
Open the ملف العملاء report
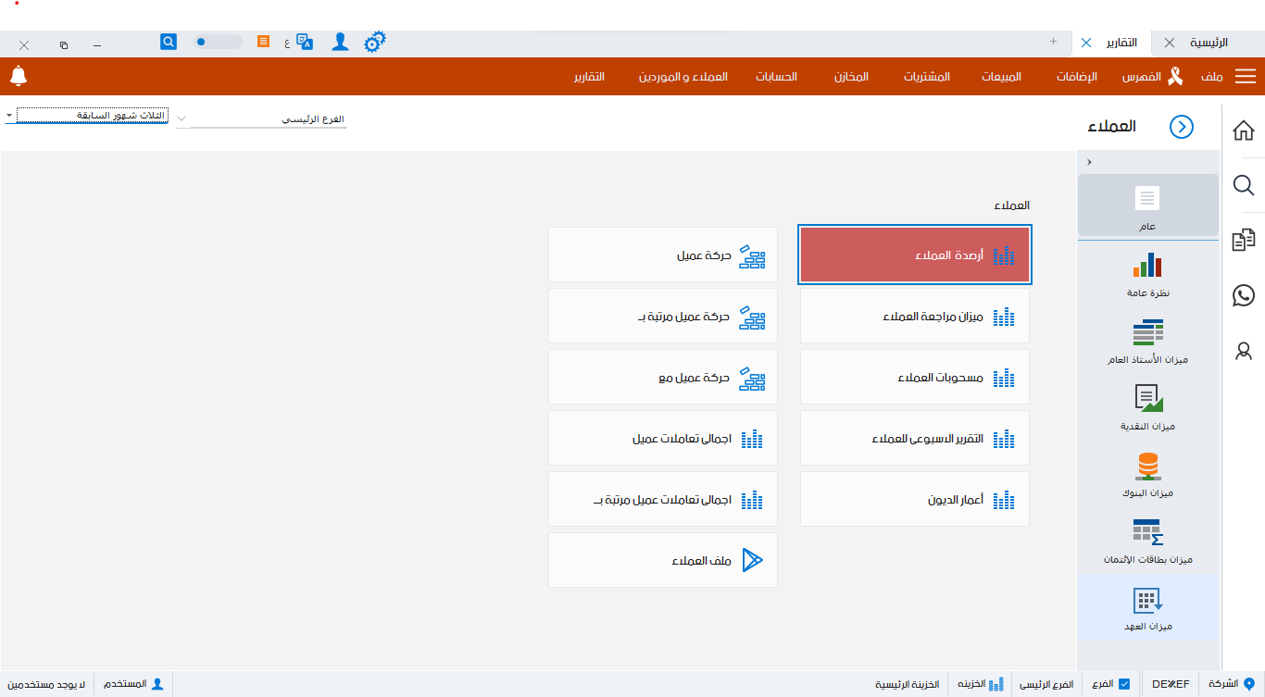click(663, 560)
